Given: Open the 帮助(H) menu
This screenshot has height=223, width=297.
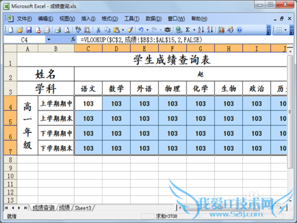Looking at the screenshot, I should click(199, 18).
